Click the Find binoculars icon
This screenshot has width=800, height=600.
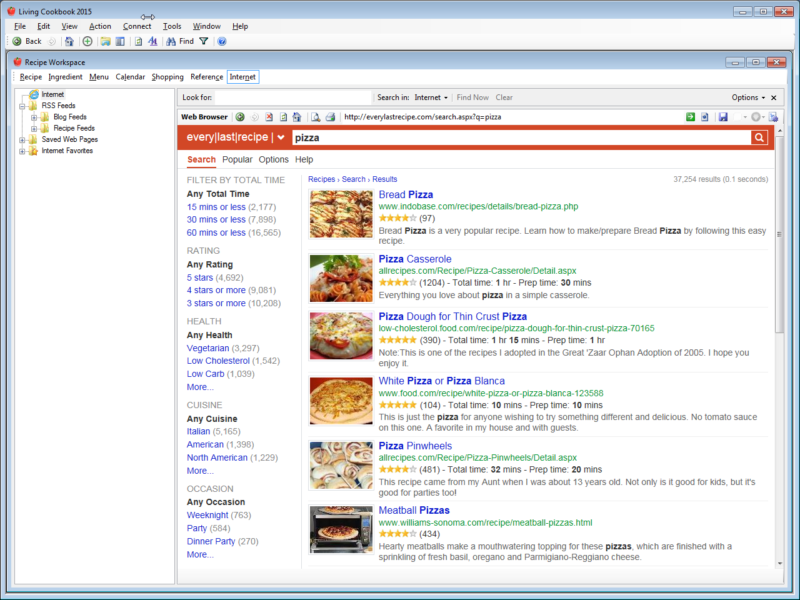(x=171, y=41)
